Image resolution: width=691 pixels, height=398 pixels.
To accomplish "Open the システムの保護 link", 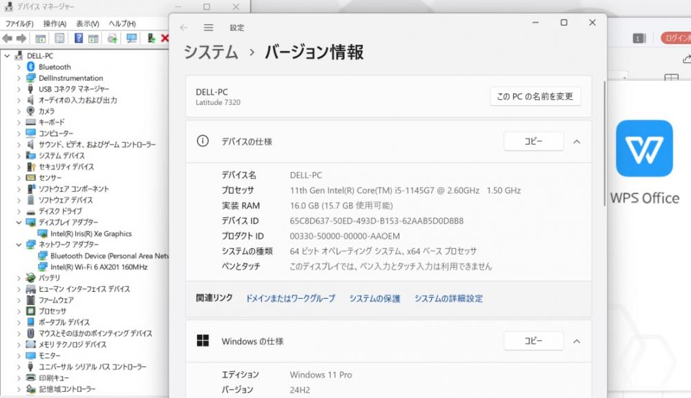I will (x=375, y=299).
